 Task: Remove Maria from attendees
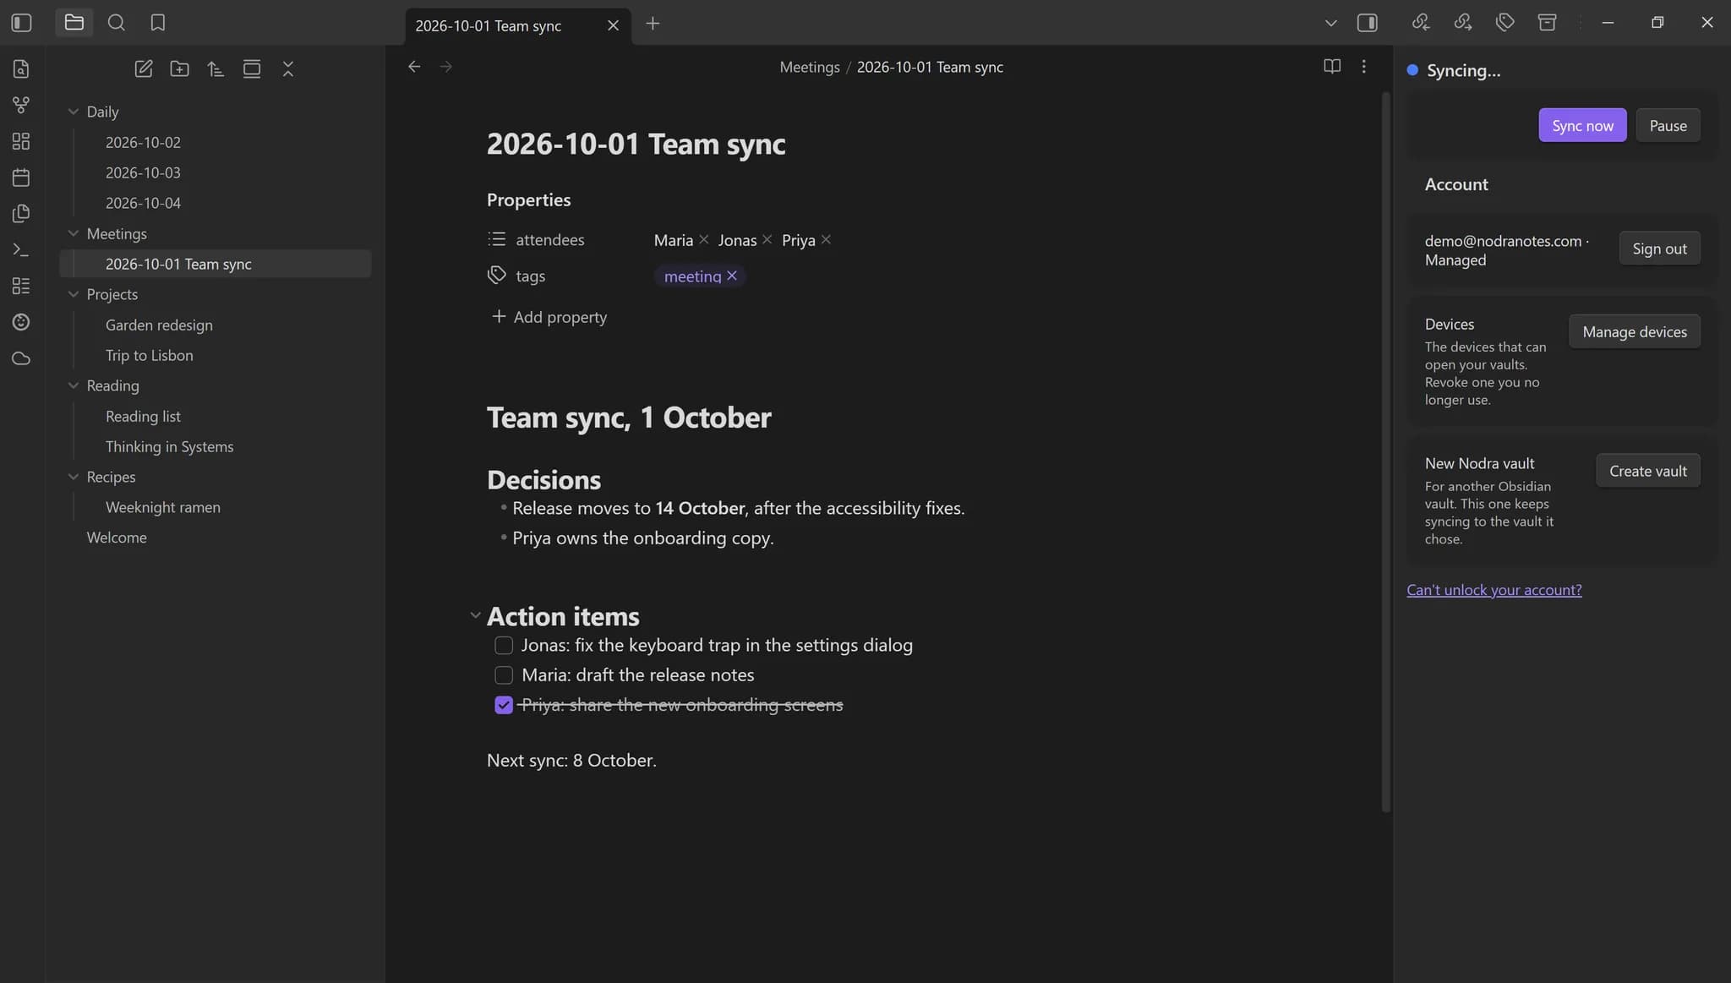tap(704, 240)
